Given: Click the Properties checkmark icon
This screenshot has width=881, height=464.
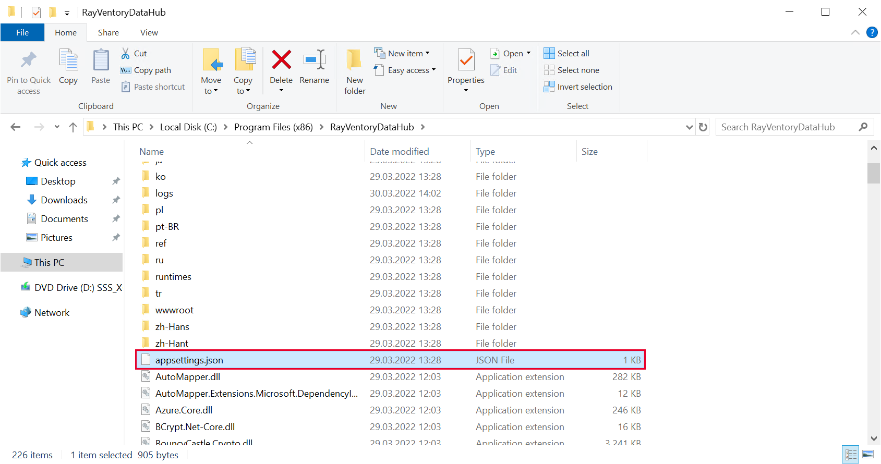Looking at the screenshot, I should [466, 60].
